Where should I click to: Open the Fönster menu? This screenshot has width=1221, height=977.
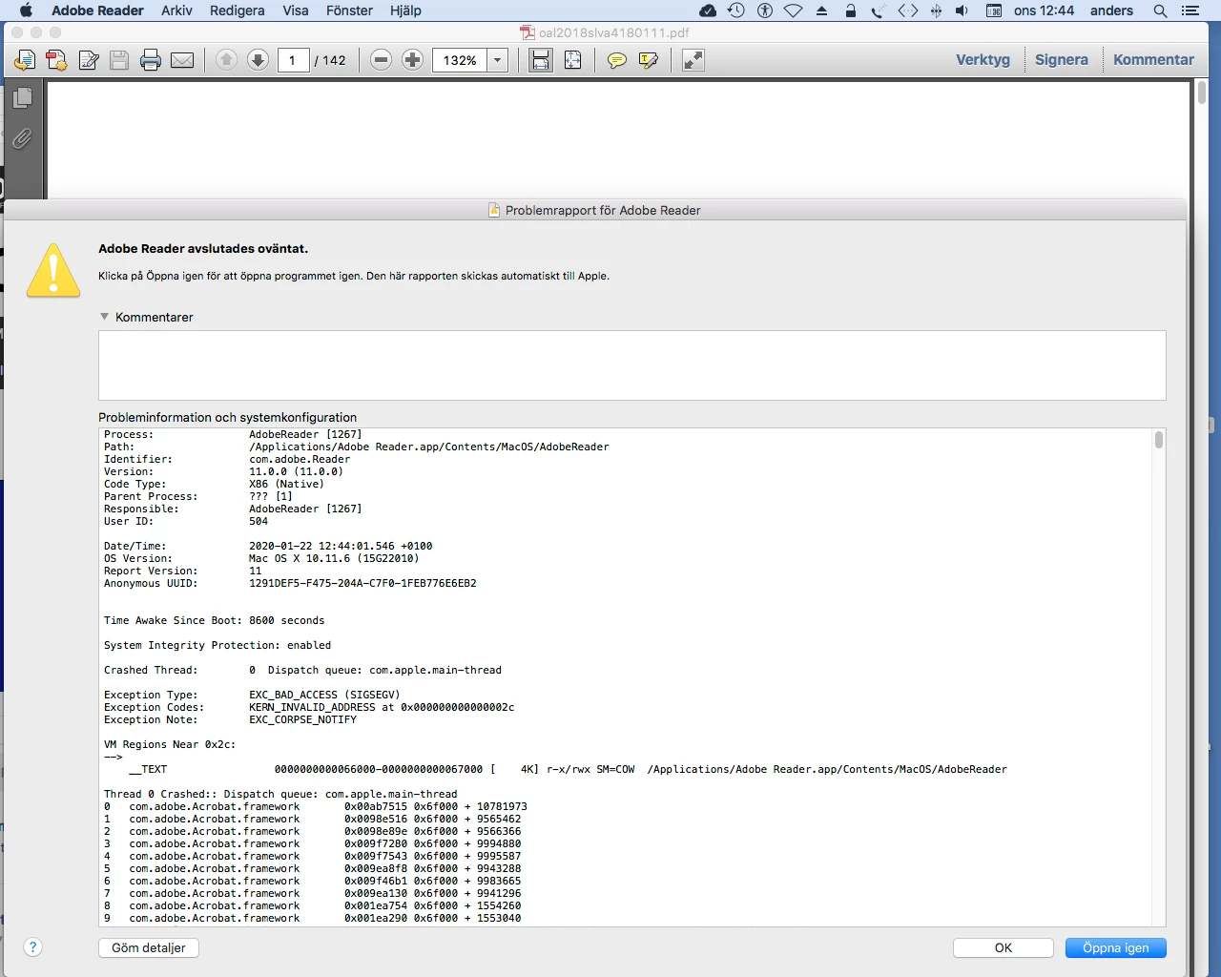[349, 10]
